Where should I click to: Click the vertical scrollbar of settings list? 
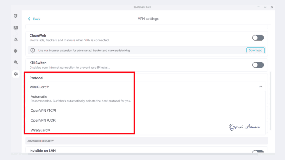pyautogui.click(x=270, y=100)
